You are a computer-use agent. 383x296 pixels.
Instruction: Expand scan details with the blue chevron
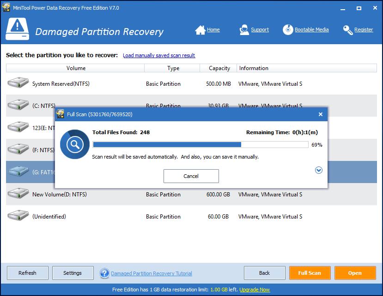(x=318, y=170)
